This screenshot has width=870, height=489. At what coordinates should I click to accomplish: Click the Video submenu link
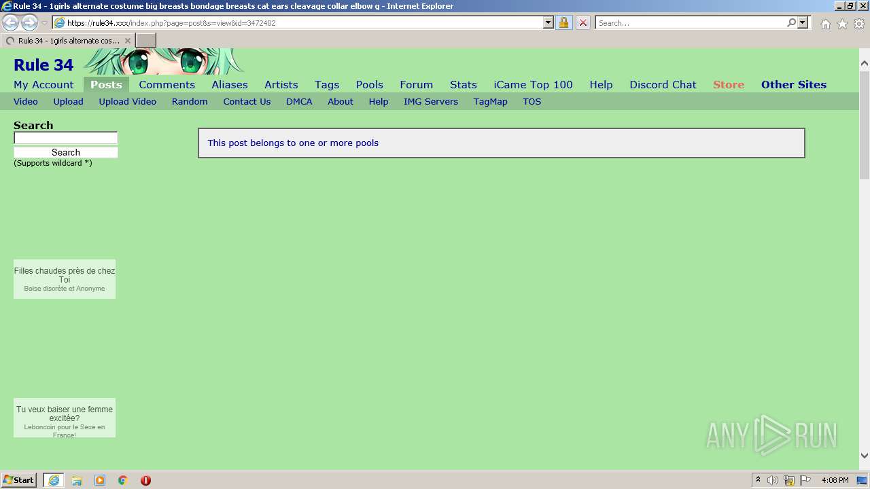(x=26, y=102)
